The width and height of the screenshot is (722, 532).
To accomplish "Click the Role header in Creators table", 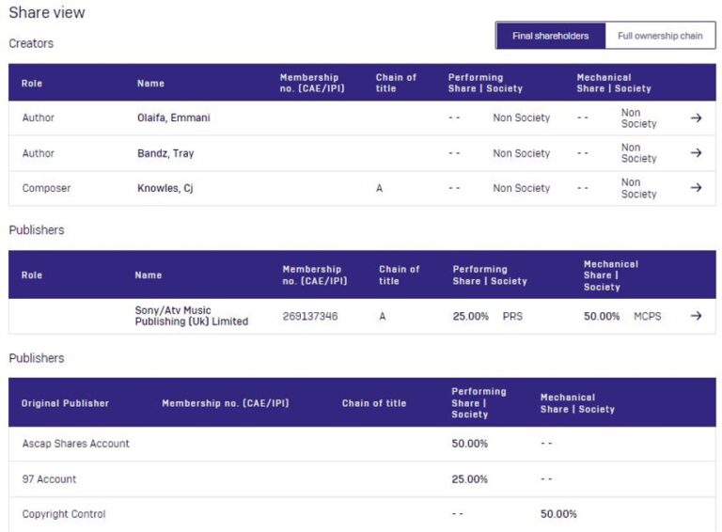I will coord(32,84).
